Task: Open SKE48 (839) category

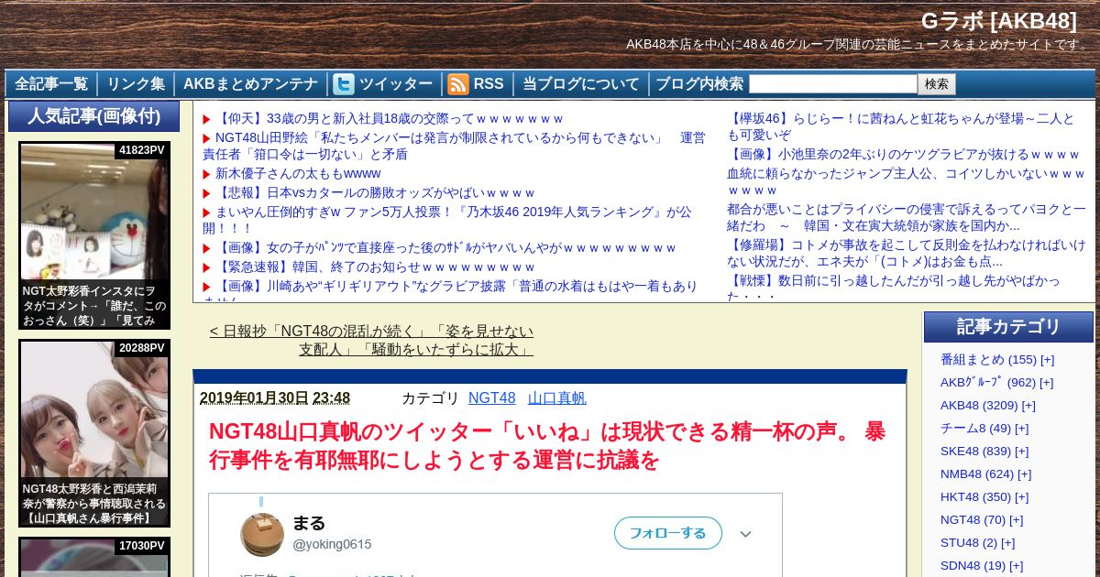Action: pyautogui.click(x=975, y=451)
